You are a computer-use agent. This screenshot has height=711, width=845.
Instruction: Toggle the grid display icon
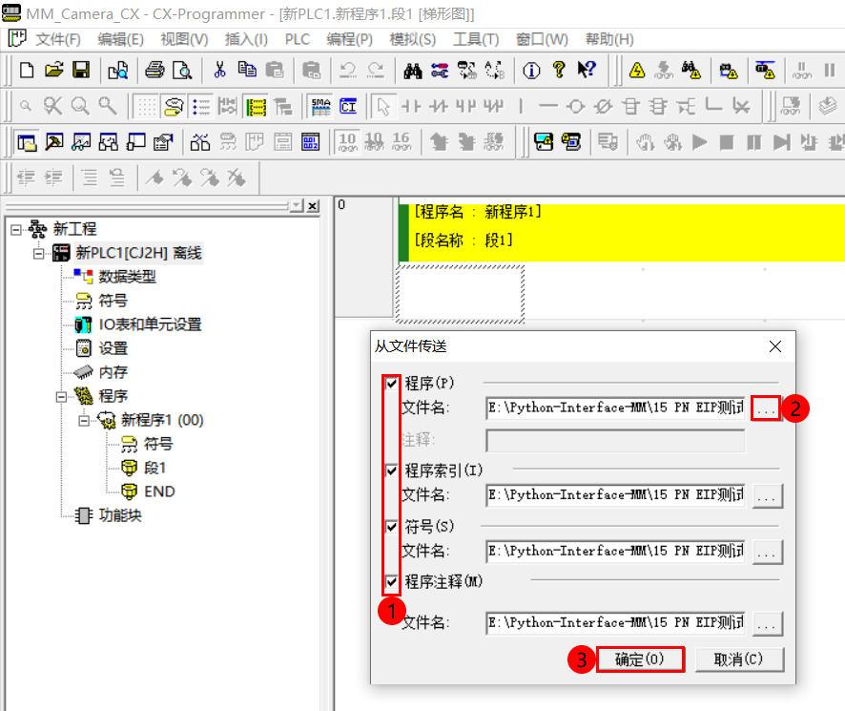[145, 106]
